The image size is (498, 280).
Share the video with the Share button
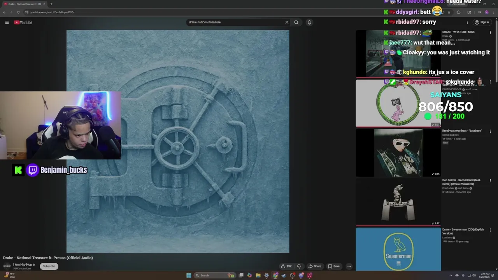[315, 266]
